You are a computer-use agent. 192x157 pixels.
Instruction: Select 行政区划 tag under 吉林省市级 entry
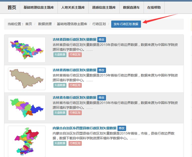(x=75, y=113)
